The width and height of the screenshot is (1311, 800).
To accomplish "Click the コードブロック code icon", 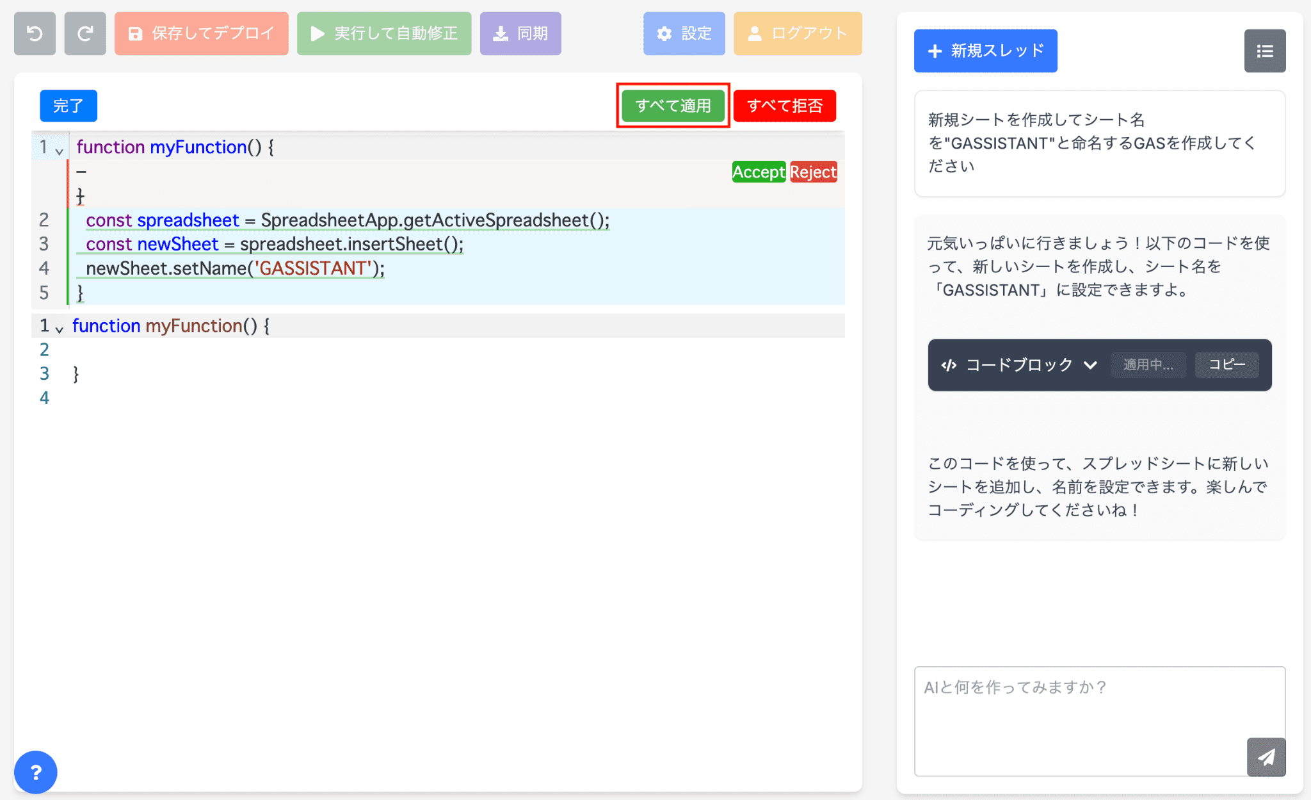I will coord(949,365).
